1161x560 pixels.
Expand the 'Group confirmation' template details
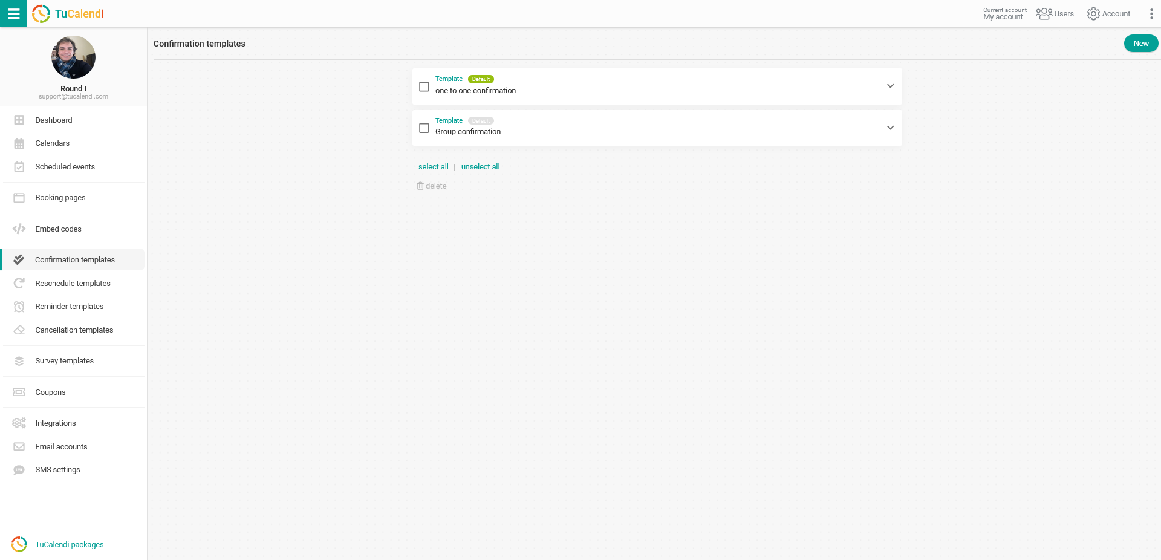(890, 128)
